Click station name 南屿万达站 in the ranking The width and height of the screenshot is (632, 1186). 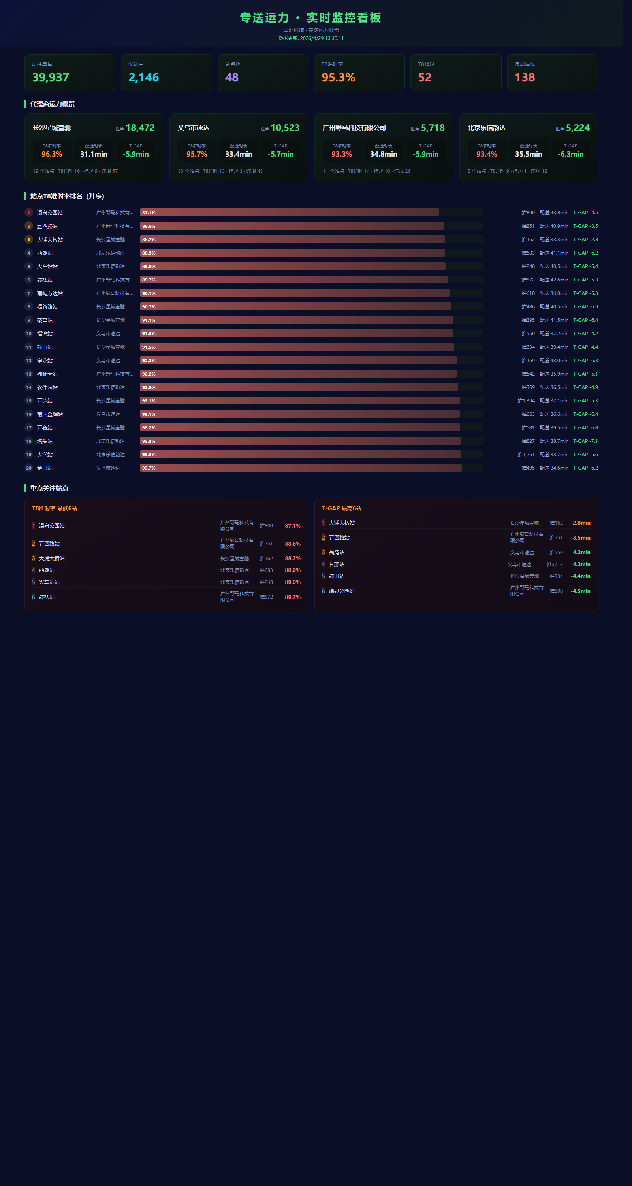click(50, 293)
